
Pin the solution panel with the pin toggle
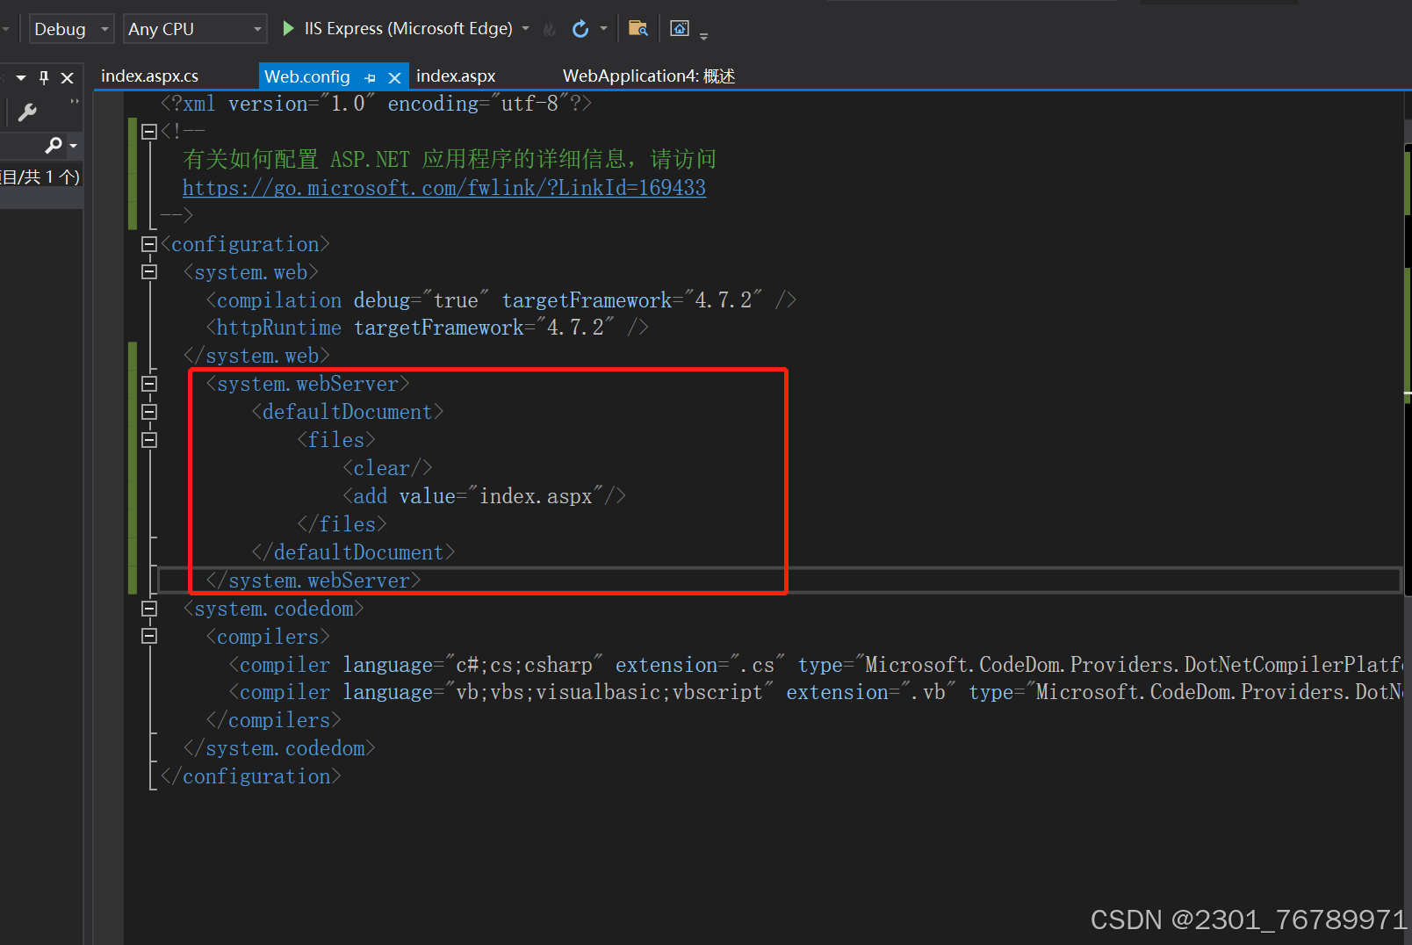43,77
